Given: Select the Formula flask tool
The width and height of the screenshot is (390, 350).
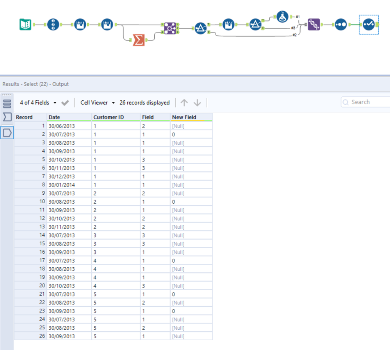Looking at the screenshot, I should tap(282, 17).
